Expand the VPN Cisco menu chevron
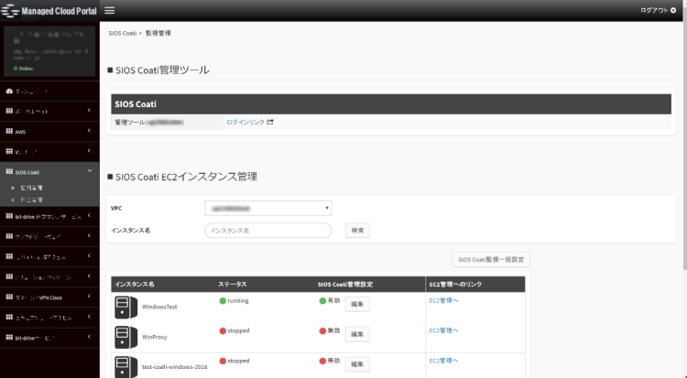Screen dimensions: 687x378 tap(89, 297)
